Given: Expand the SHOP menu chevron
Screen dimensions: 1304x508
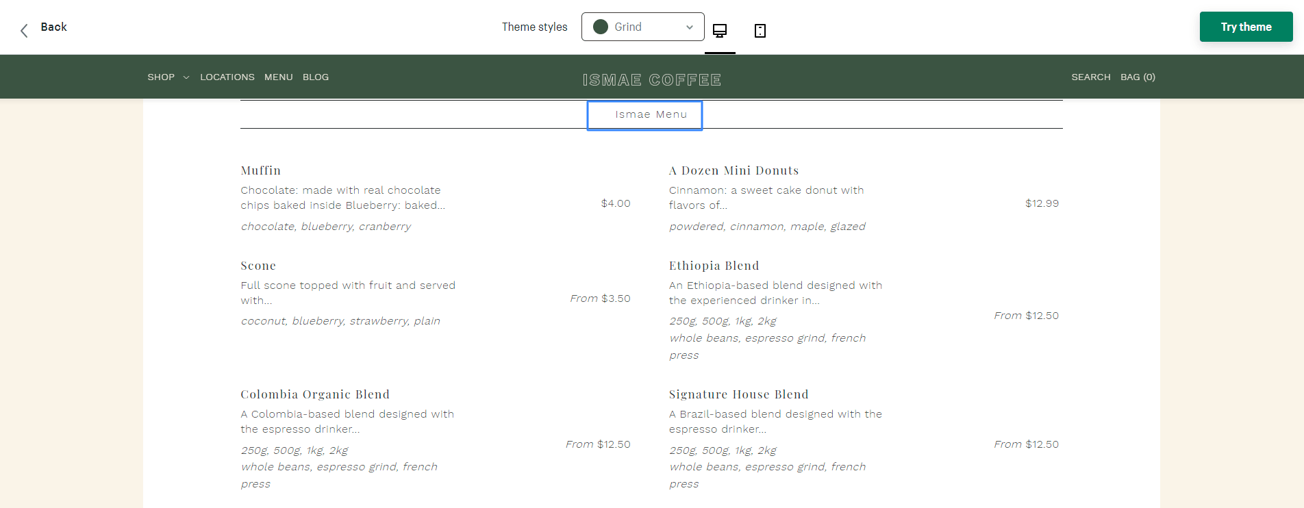Looking at the screenshot, I should coord(186,77).
